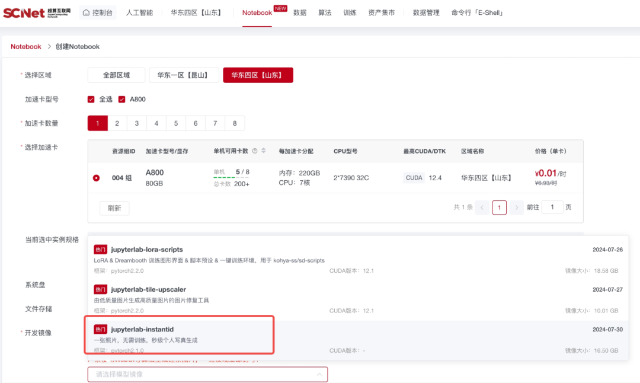Screen dimensions: 640x383
Task: Click the 控制台 home icon
Action: [86, 12]
